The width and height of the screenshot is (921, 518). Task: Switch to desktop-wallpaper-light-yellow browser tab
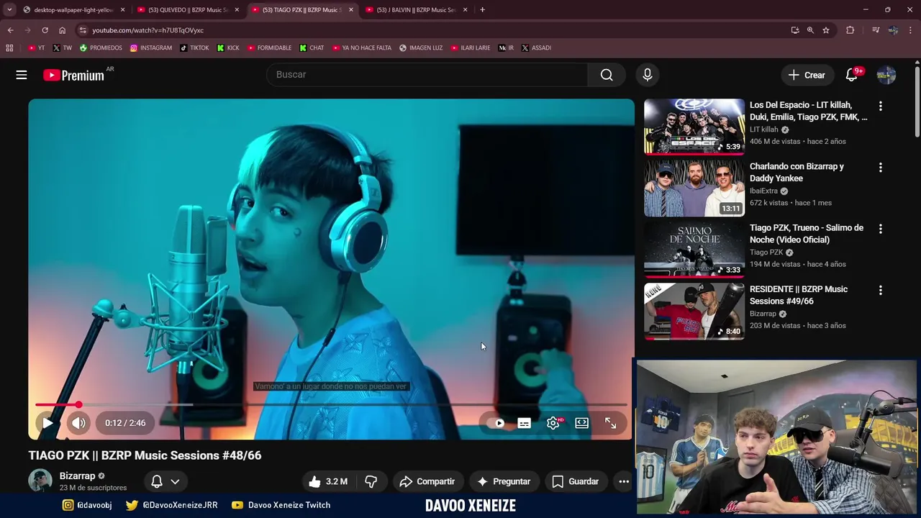[x=72, y=10]
